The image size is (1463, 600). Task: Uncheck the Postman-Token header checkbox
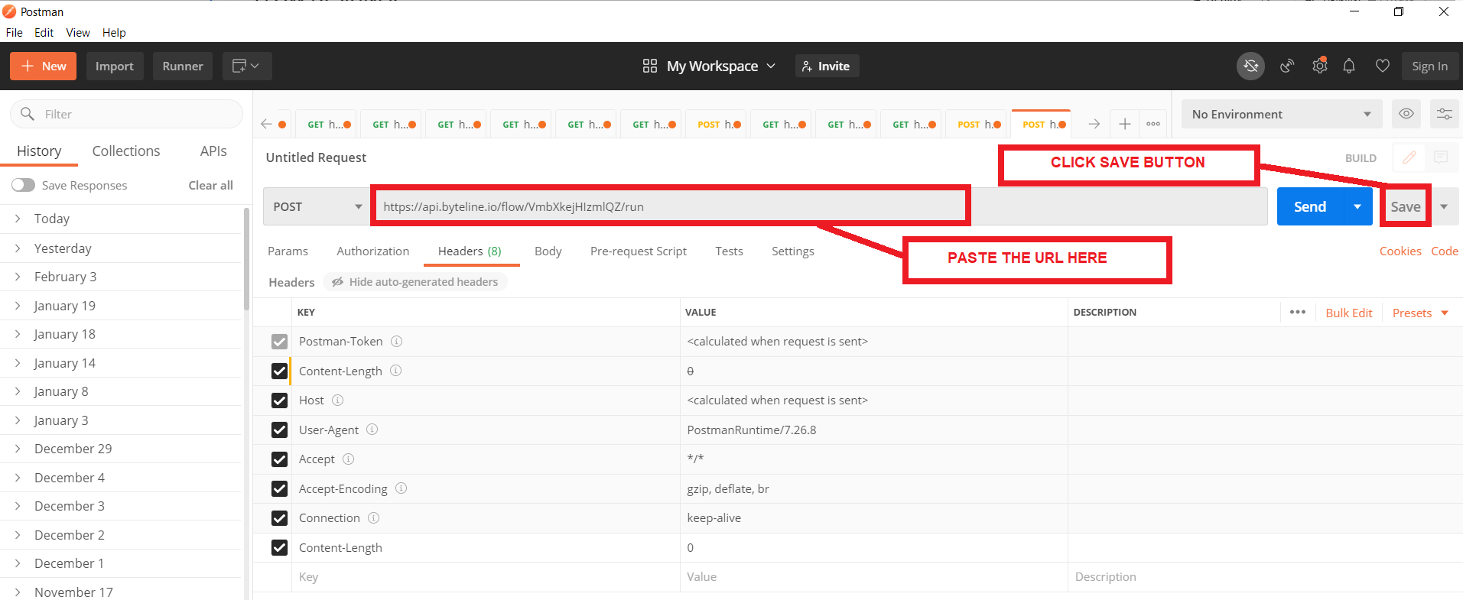279,342
